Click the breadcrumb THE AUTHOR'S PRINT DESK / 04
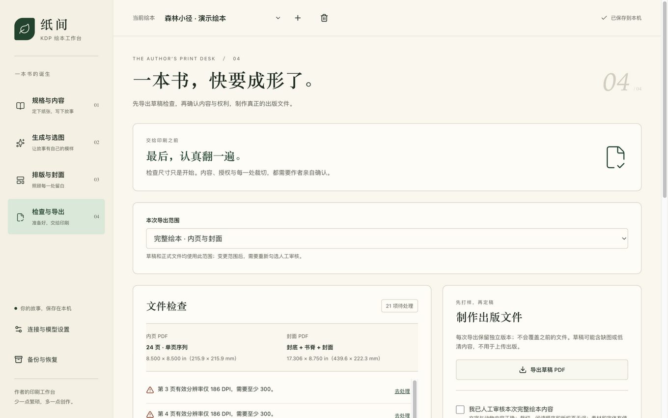The width and height of the screenshot is (668, 418). [187, 59]
